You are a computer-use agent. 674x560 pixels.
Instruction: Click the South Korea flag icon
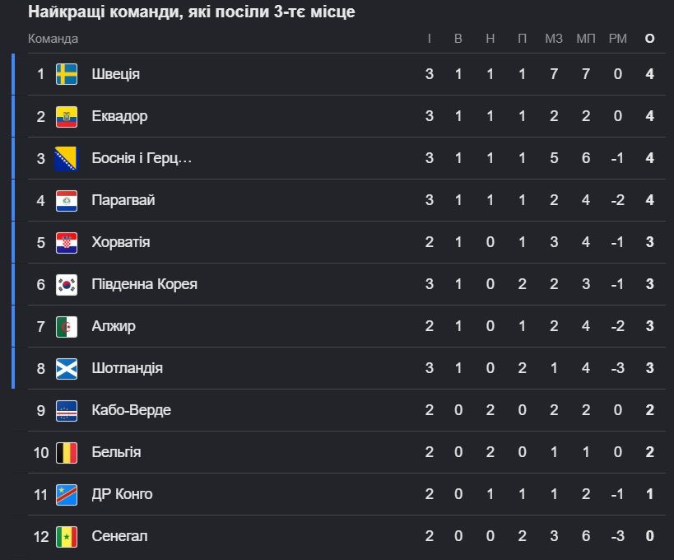[x=67, y=284]
